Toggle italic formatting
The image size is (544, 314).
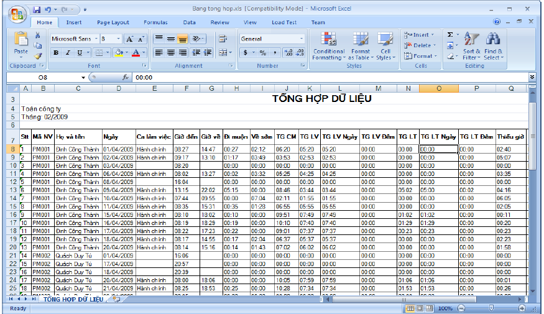(x=68, y=53)
